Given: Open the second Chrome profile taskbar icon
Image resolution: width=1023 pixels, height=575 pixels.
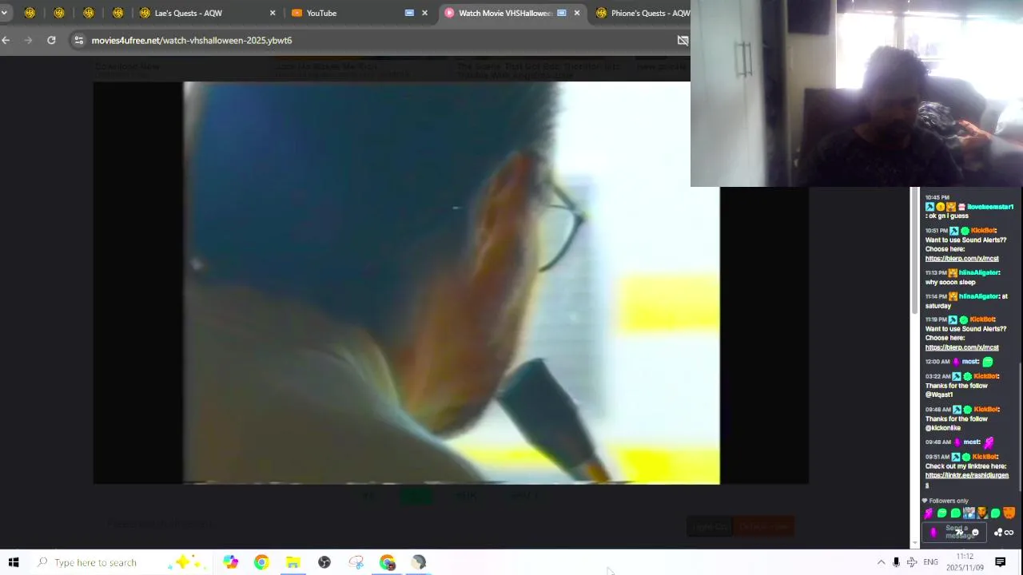Looking at the screenshot, I should click(388, 562).
